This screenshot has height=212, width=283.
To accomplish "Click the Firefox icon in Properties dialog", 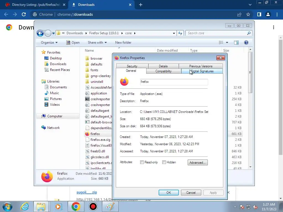I will point(124,82).
